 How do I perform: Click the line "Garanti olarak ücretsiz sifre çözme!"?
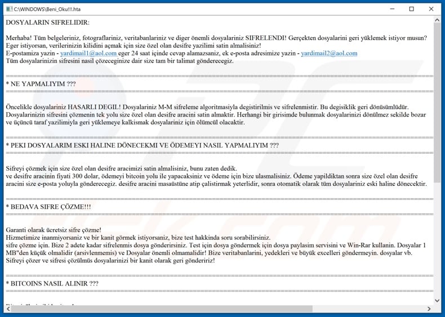(x=54, y=230)
